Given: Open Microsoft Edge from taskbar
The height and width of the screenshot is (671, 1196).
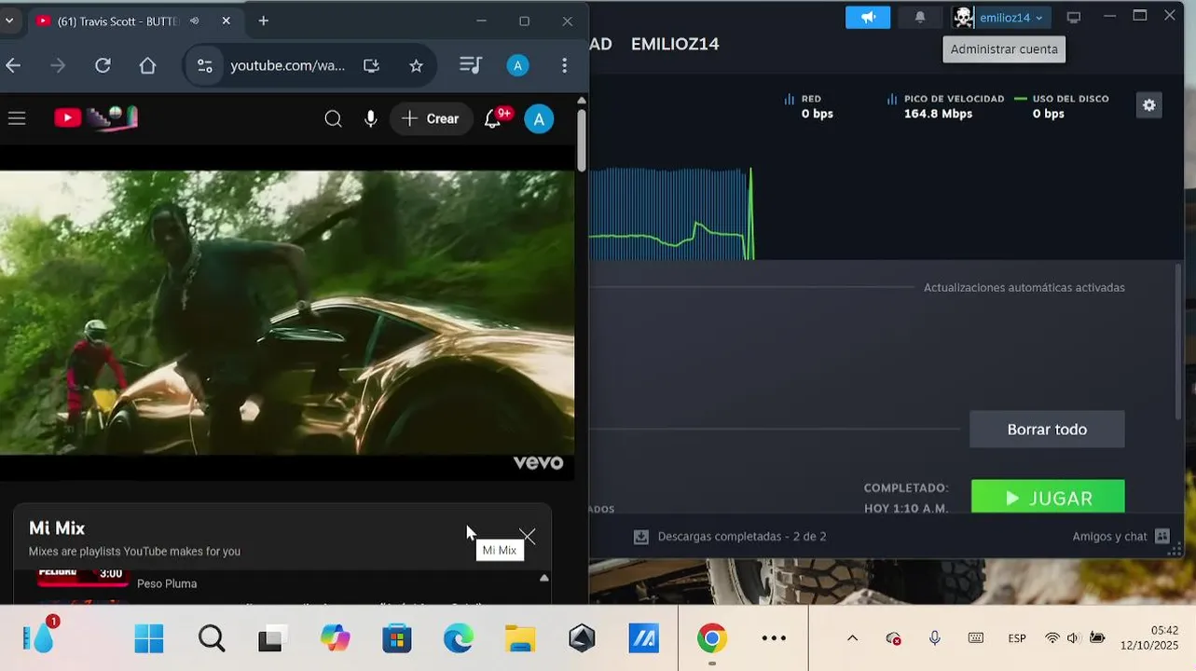Looking at the screenshot, I should point(459,638).
